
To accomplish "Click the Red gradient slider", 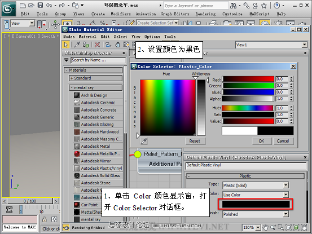I will [248, 79].
